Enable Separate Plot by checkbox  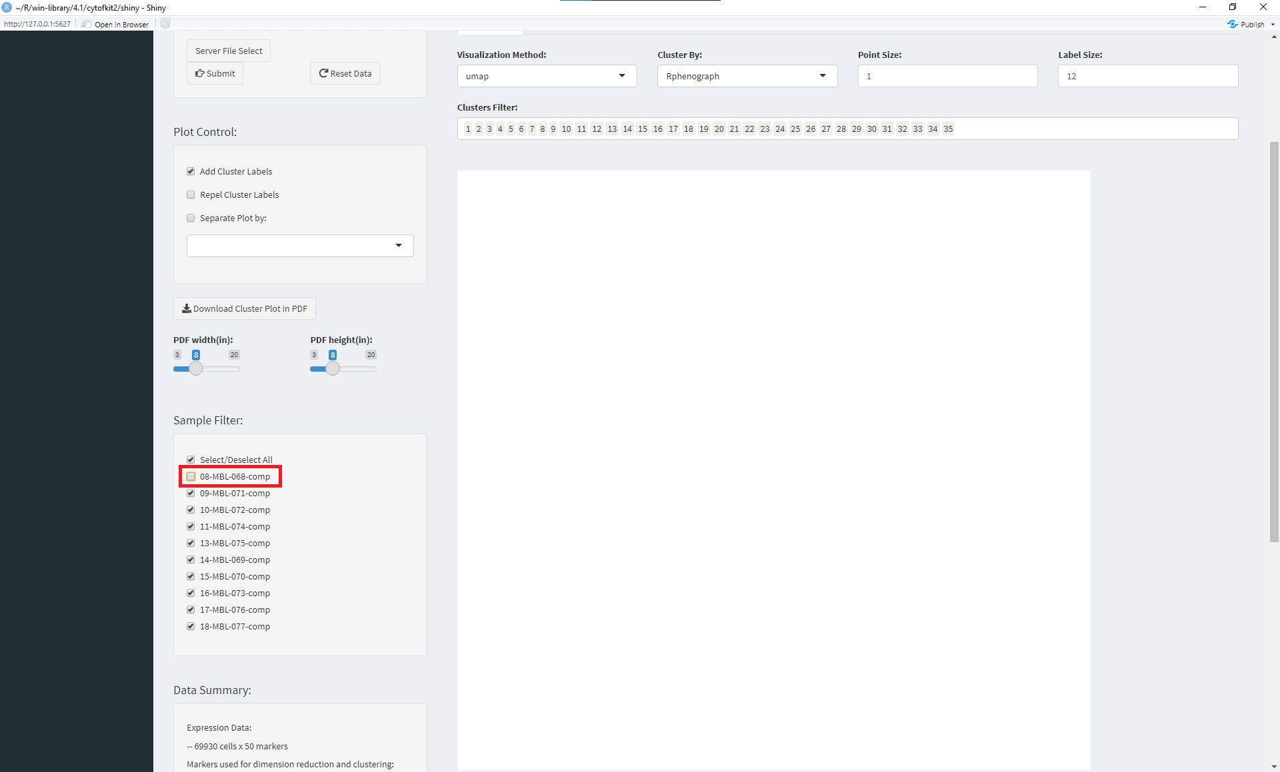point(191,218)
